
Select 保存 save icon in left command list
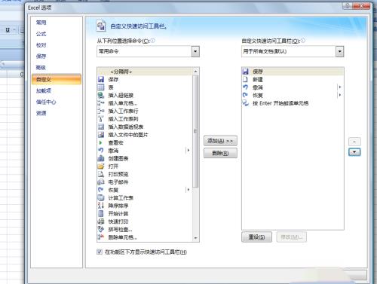[101, 79]
